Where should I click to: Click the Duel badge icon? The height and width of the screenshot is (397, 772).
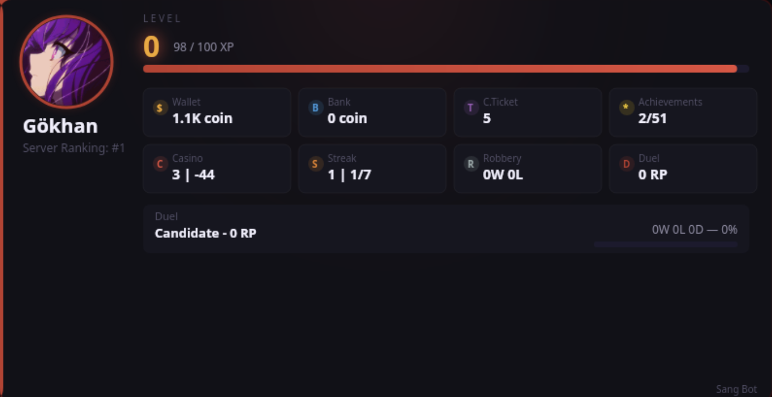[626, 163]
